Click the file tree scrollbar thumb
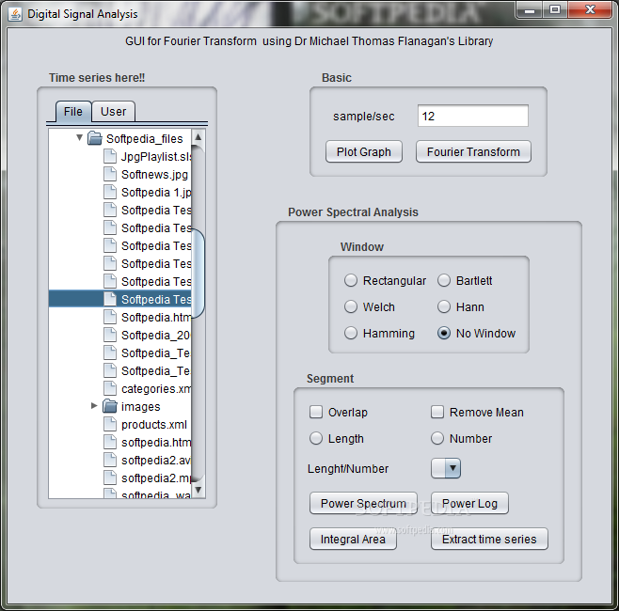This screenshot has width=619, height=611. pos(198,274)
